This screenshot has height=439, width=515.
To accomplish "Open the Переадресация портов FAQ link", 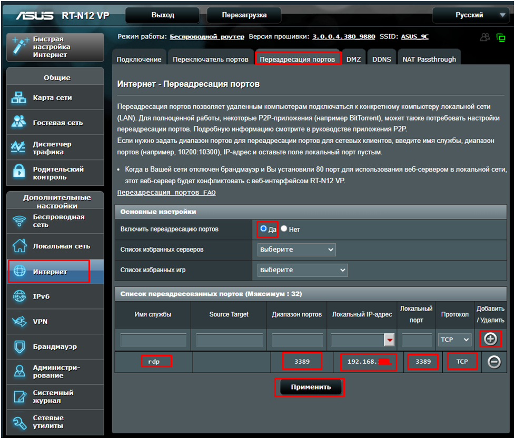I will [166, 193].
